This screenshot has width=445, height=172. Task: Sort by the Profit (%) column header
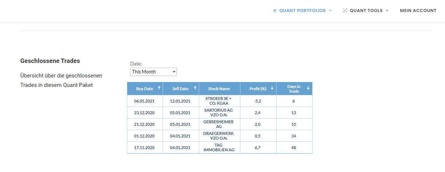pos(258,89)
